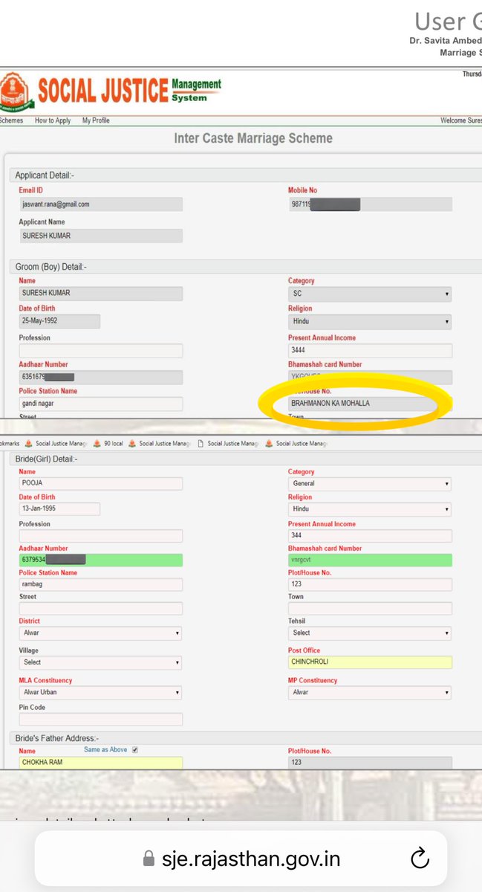Click the Applicant Name field

click(100, 236)
